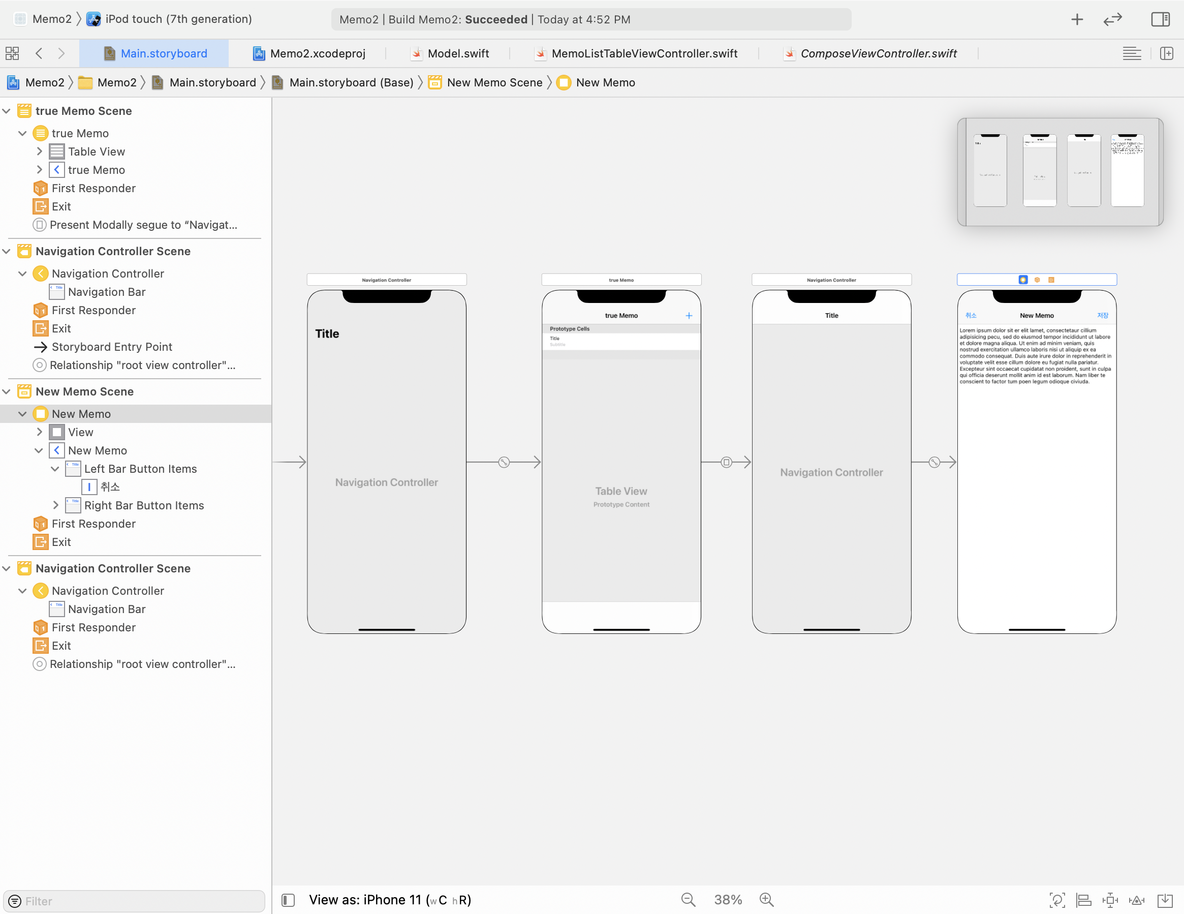The image size is (1184, 914).
Task: Toggle the inspectors panel in top right
Action: (1160, 19)
